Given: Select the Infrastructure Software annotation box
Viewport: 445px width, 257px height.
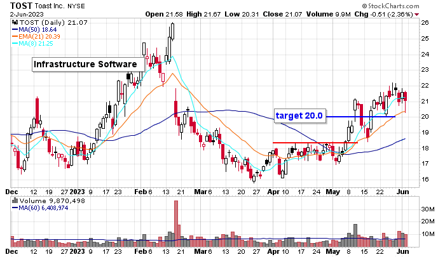Looking at the screenshot, I should pyautogui.click(x=85, y=65).
